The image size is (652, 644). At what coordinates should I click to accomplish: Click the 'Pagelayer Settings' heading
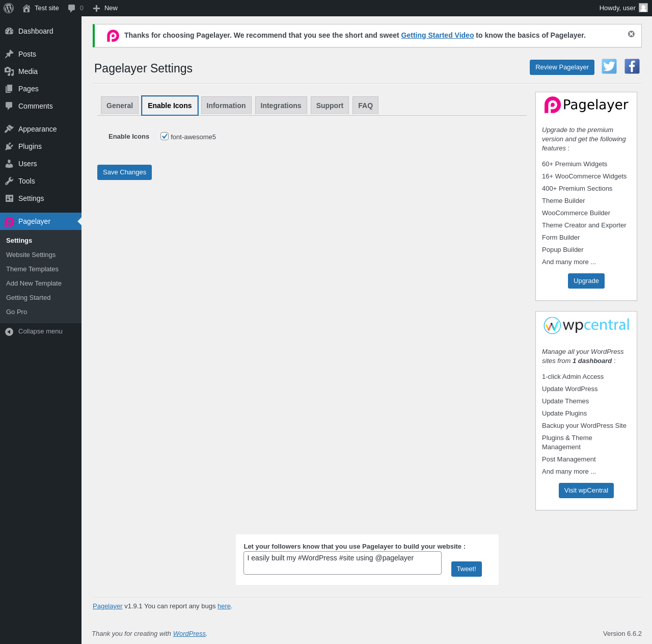click(144, 68)
